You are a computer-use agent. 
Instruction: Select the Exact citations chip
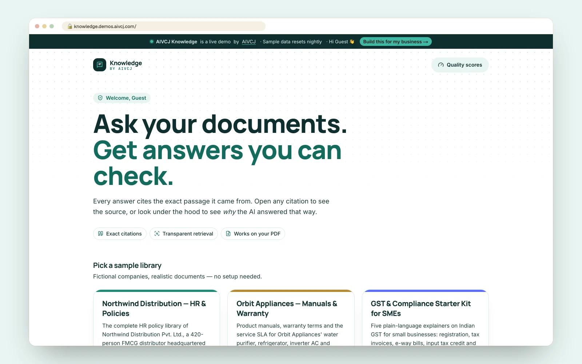(x=120, y=234)
